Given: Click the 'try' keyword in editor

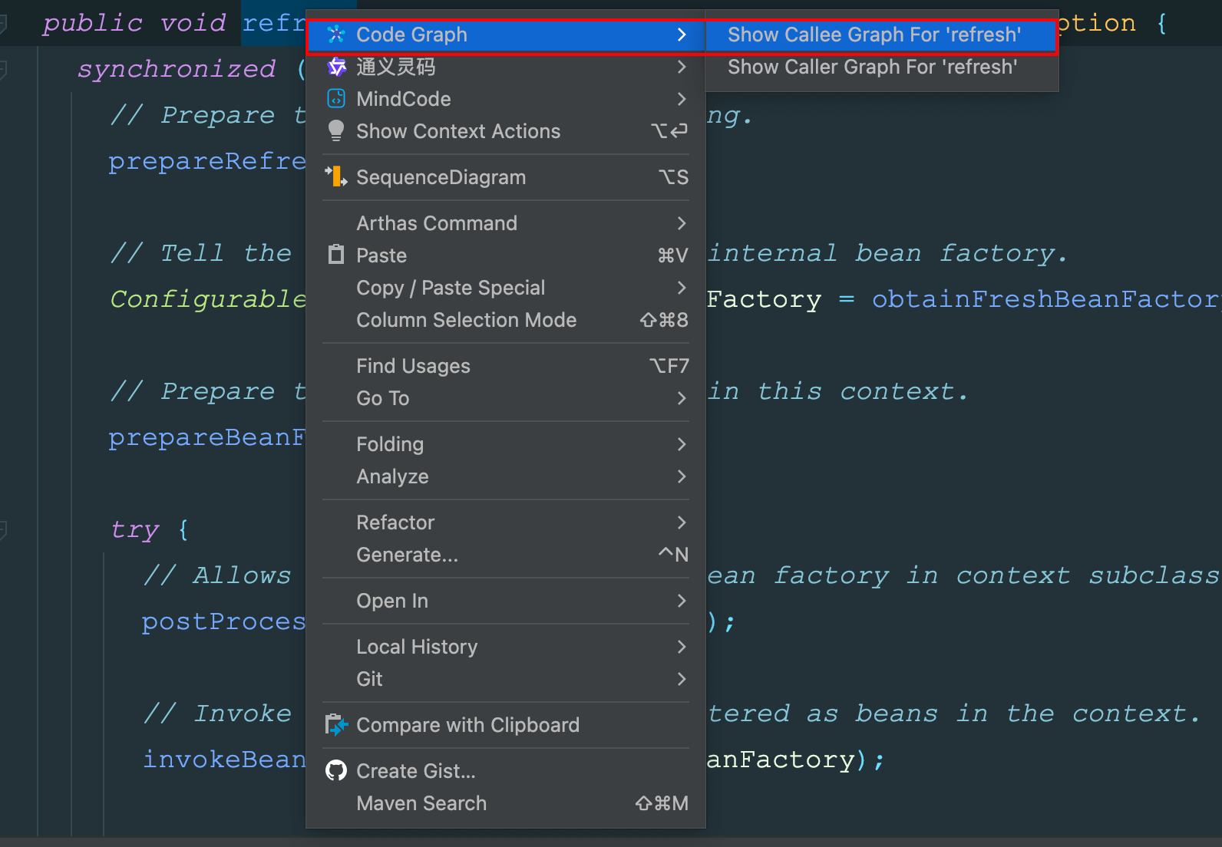Looking at the screenshot, I should pos(135,530).
